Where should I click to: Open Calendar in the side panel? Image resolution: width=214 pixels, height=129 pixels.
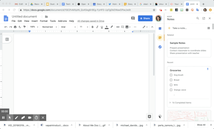pos(160,28)
